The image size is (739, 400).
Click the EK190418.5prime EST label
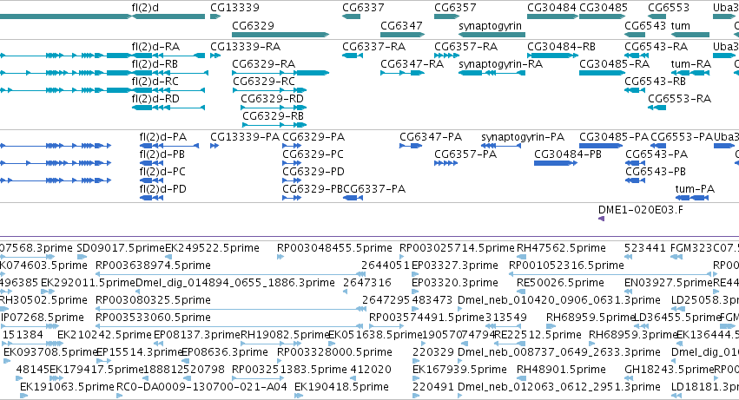341,387
